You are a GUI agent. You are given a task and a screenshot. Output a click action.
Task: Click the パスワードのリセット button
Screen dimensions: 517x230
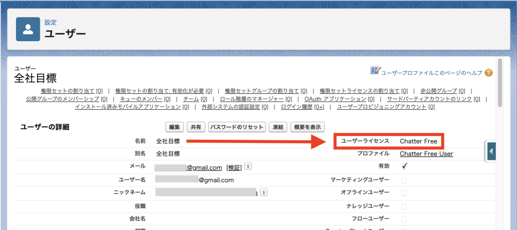point(237,127)
